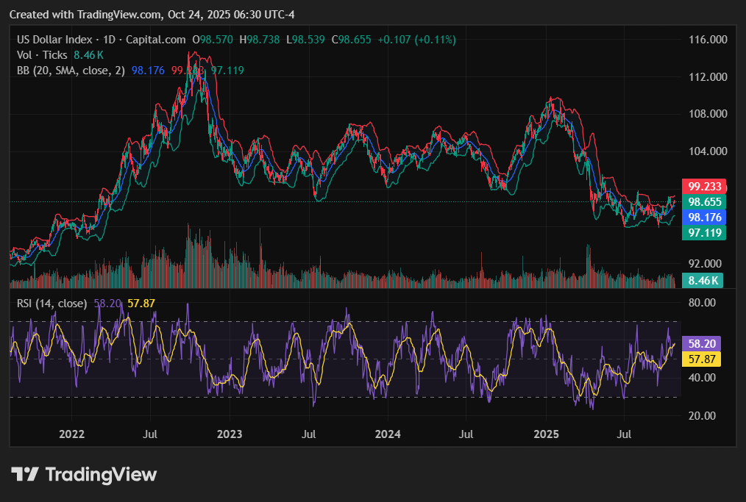Viewport: 746px width, 502px height.
Task: Click the 2025 label on time axis
Action: pyautogui.click(x=547, y=434)
